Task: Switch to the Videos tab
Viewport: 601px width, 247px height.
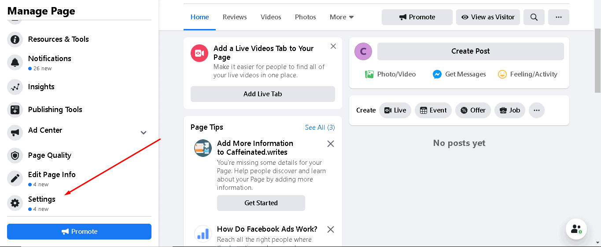Action: (x=271, y=17)
